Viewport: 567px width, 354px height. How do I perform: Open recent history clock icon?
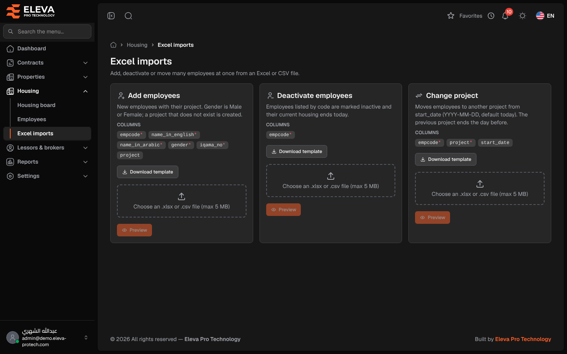point(491,16)
